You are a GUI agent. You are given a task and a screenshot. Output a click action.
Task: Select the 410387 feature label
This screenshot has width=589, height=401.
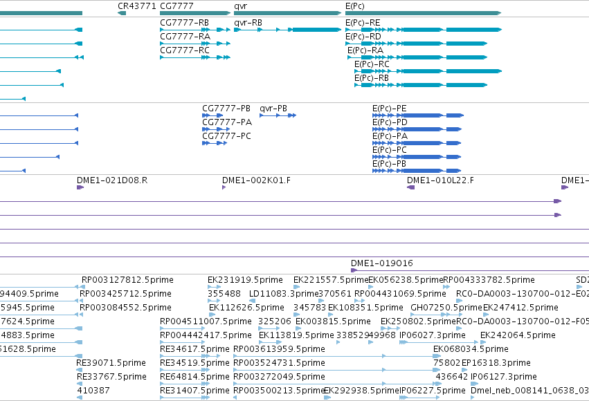93,391
